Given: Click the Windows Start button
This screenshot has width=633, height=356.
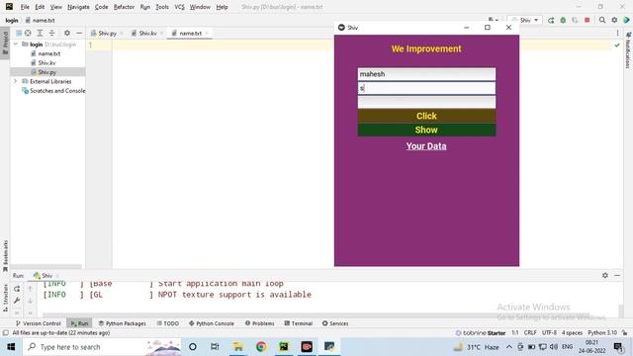Looking at the screenshot, I should coord(11,347).
